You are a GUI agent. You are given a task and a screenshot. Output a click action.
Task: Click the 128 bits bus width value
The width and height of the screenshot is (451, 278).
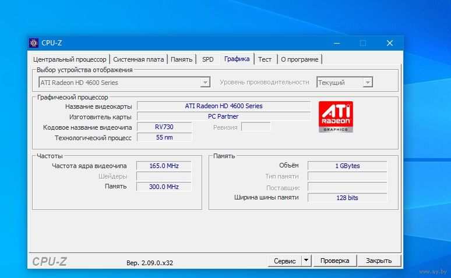tap(347, 198)
